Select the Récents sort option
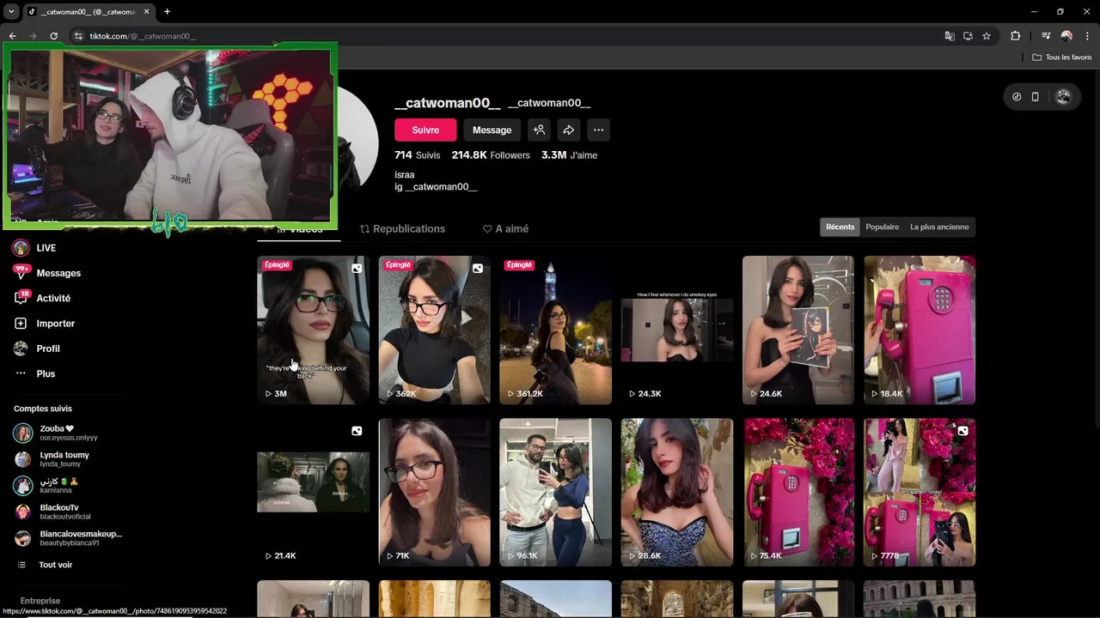 pyautogui.click(x=840, y=227)
